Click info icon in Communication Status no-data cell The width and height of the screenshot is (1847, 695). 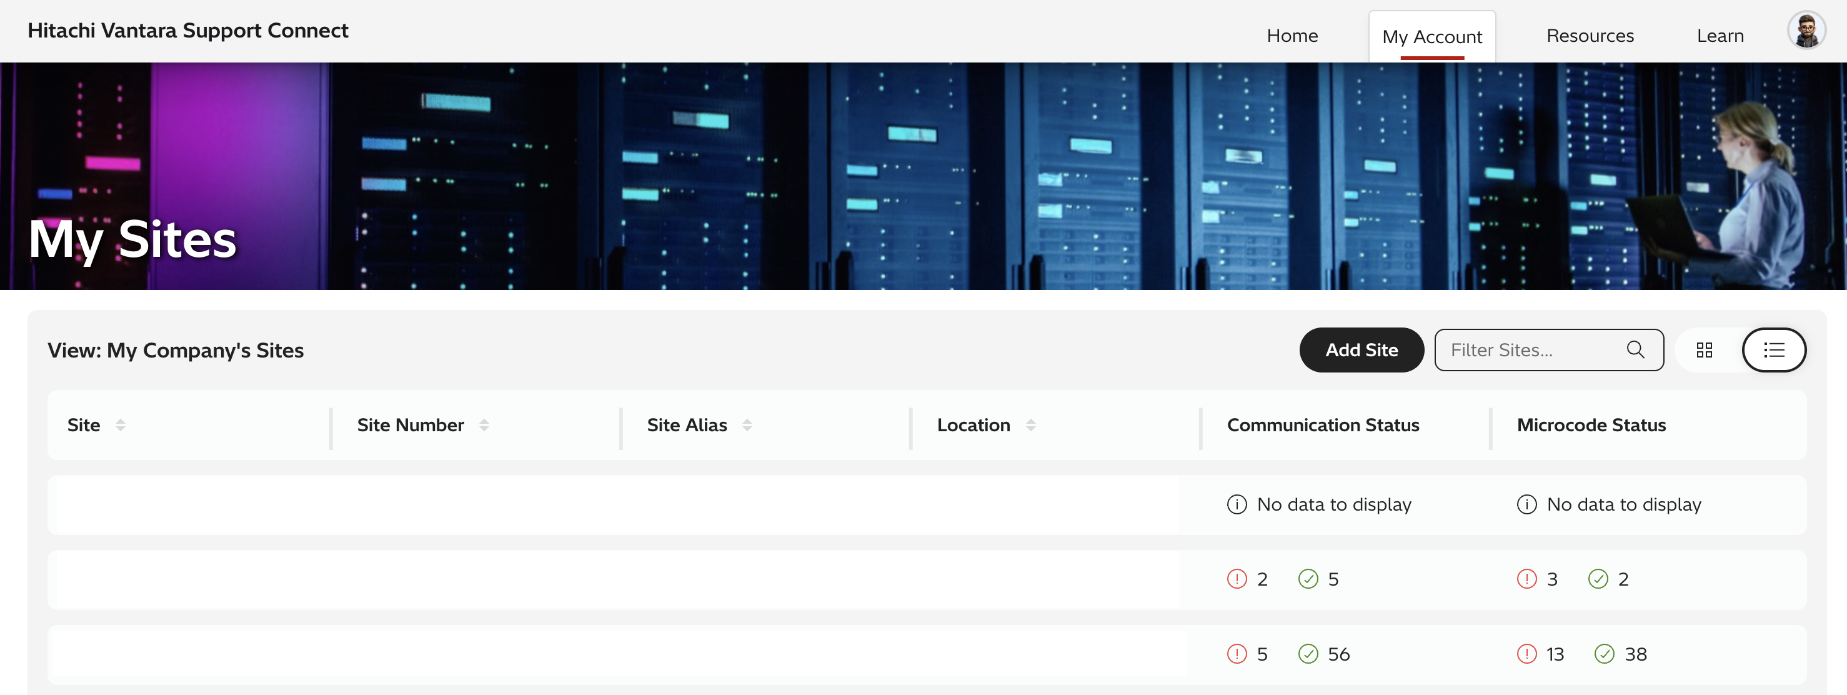[1237, 505]
